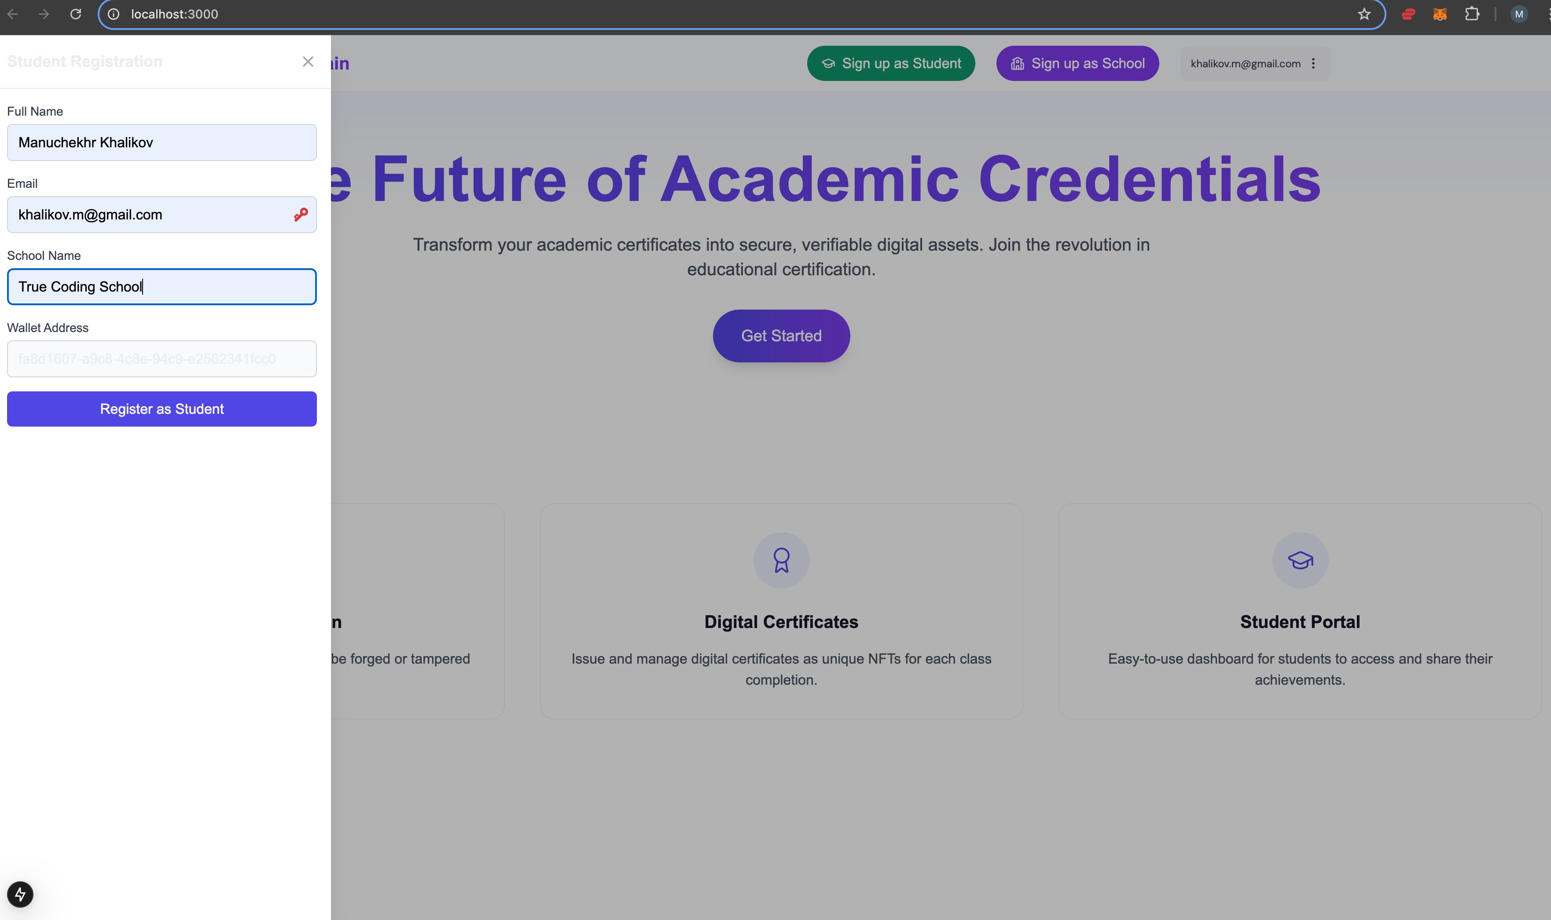The image size is (1551, 920).
Task: Click Sign up as School button
Action: point(1077,62)
